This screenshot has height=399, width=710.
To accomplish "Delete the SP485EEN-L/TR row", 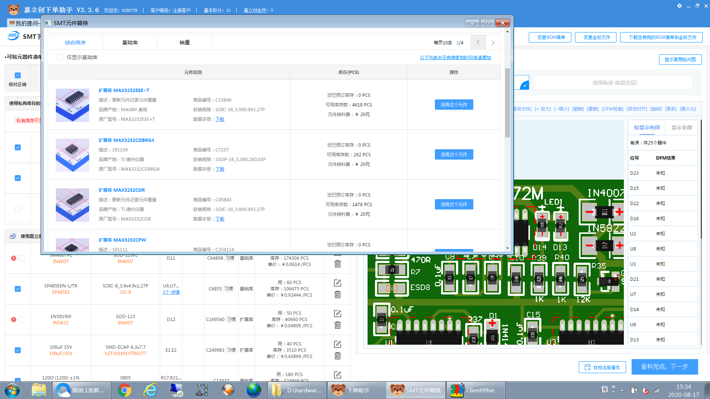I will tap(337, 294).
